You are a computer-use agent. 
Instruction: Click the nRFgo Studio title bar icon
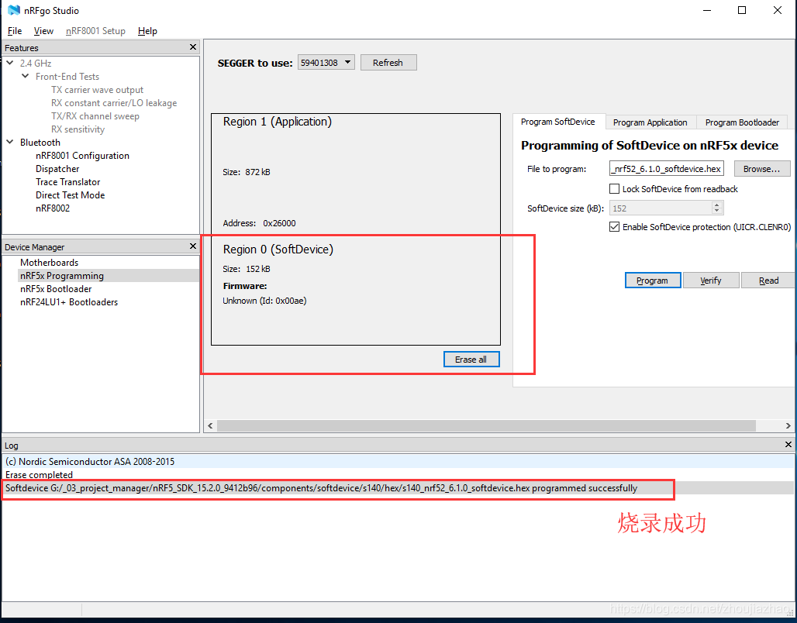[14, 10]
